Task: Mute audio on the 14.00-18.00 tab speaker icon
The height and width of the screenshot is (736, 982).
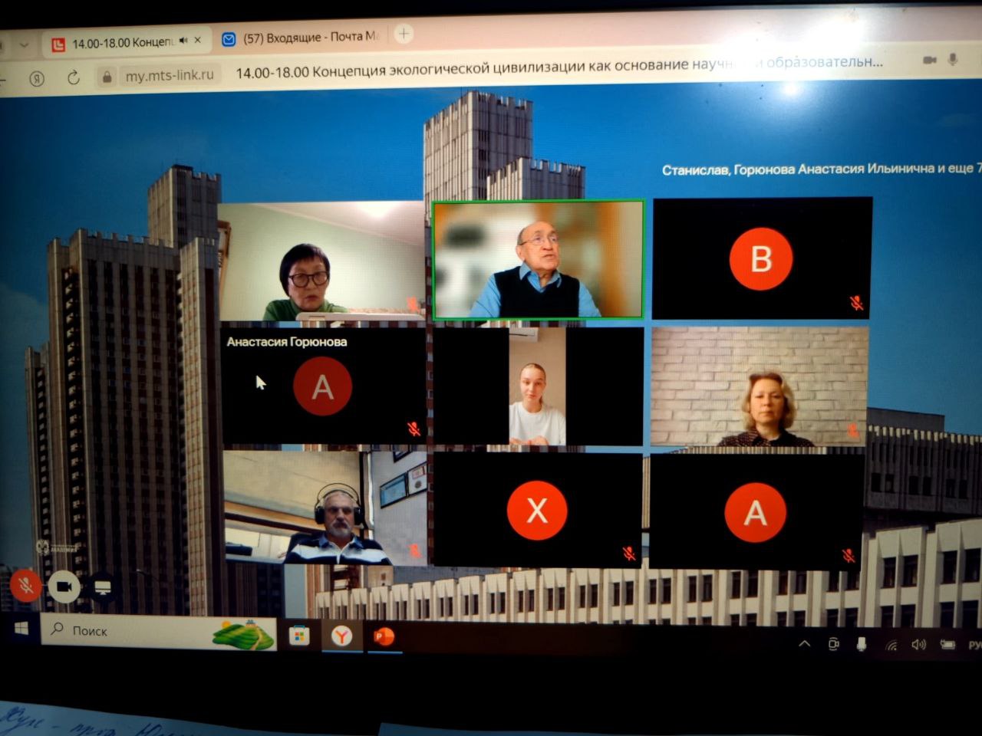Action: [183, 41]
